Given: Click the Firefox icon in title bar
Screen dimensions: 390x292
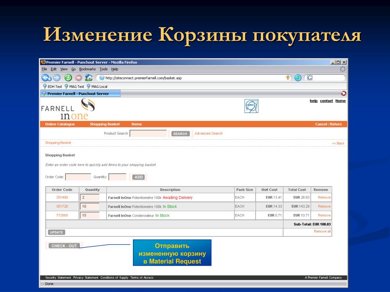Looking at the screenshot, I should point(43,62).
